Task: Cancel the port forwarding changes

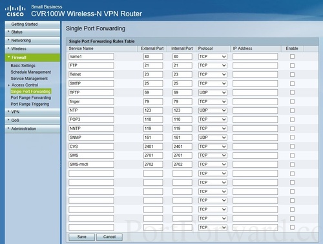Action: point(109,237)
